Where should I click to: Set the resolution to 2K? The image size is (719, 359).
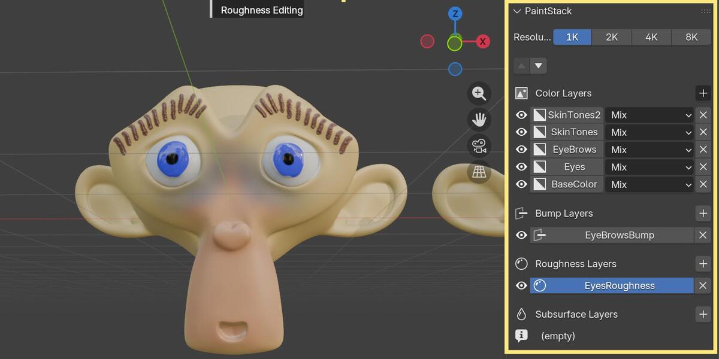612,37
